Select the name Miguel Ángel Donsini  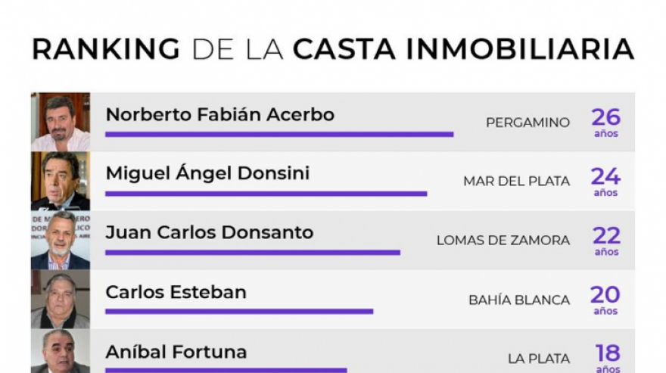[207, 174]
